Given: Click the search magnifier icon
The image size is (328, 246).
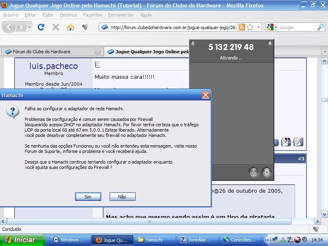Looking at the screenshot, I should [x=321, y=27].
